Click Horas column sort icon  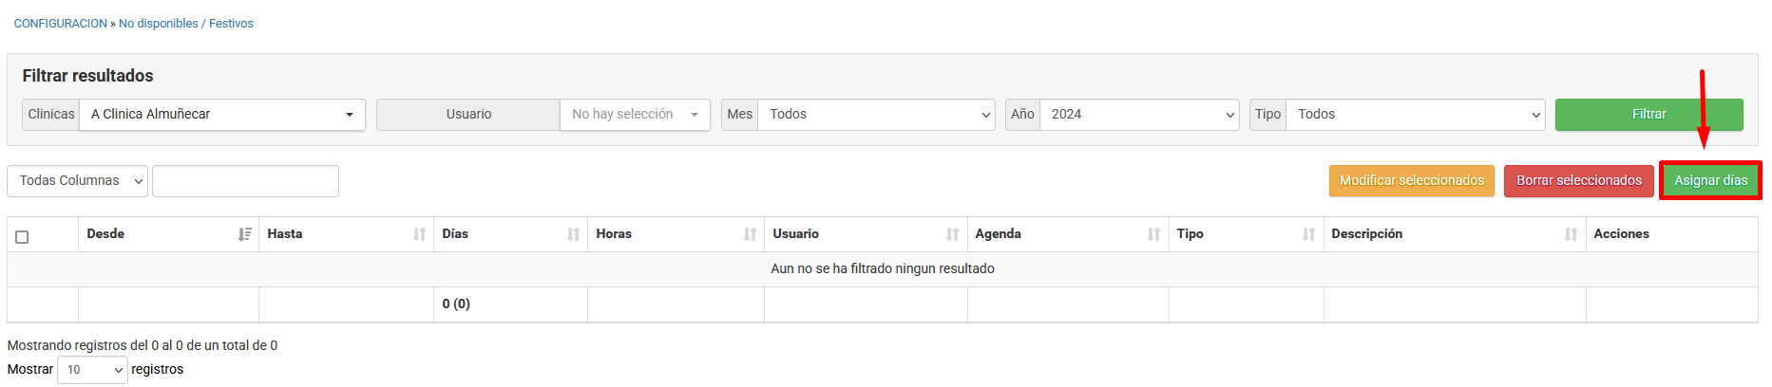750,234
